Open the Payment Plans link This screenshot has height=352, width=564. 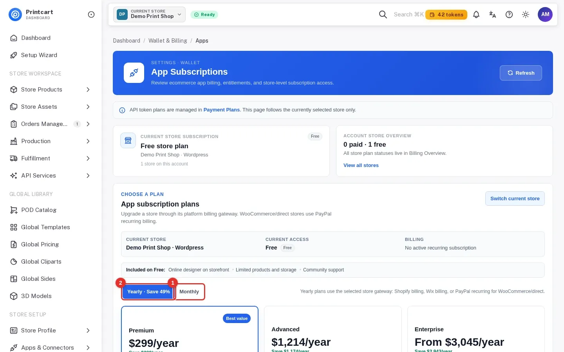222,110
